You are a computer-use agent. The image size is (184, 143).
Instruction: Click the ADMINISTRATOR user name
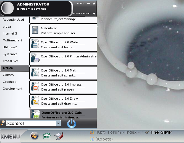pos(33,4)
